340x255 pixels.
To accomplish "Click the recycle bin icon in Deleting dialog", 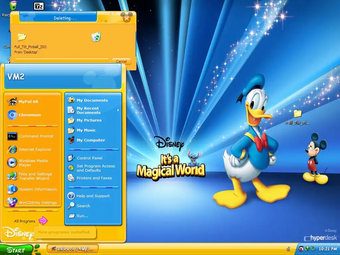I will click(96, 37).
